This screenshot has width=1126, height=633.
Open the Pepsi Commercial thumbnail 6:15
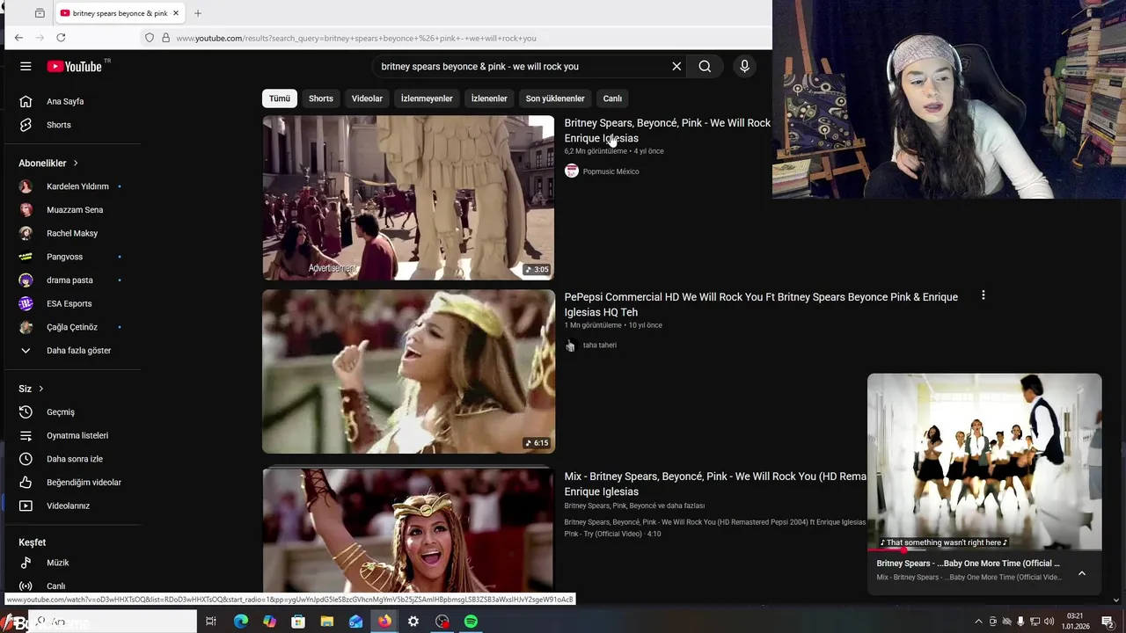tap(408, 372)
